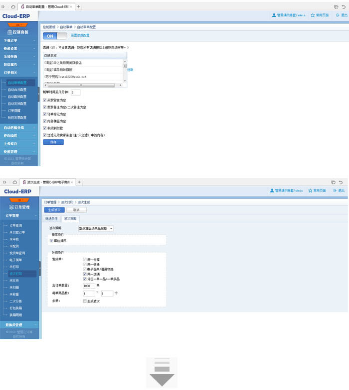
Task: Expand the 短信服务 sidebar section
Action: point(19,65)
